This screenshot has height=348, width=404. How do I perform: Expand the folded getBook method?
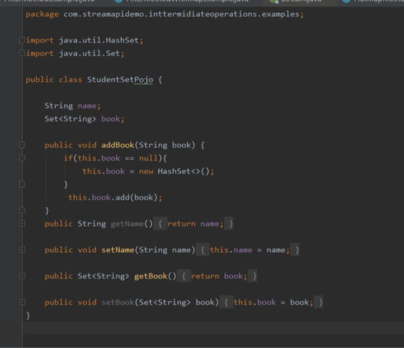[x=22, y=276]
